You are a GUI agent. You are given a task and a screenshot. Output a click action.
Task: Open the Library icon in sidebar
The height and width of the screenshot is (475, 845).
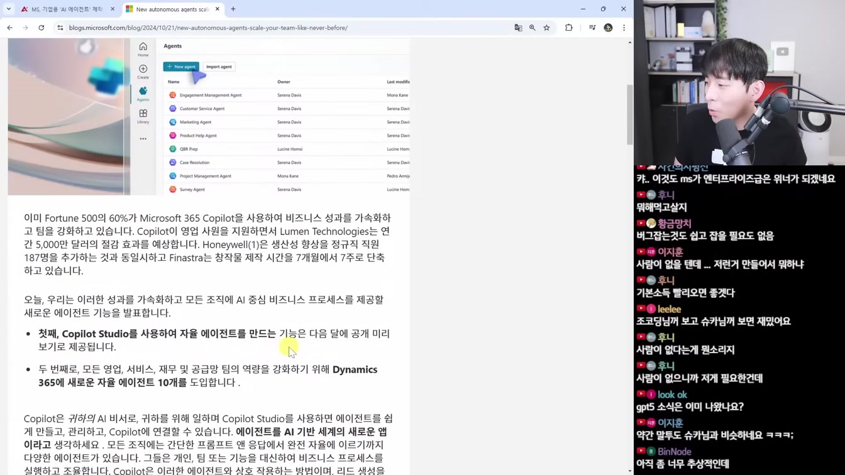tap(143, 116)
